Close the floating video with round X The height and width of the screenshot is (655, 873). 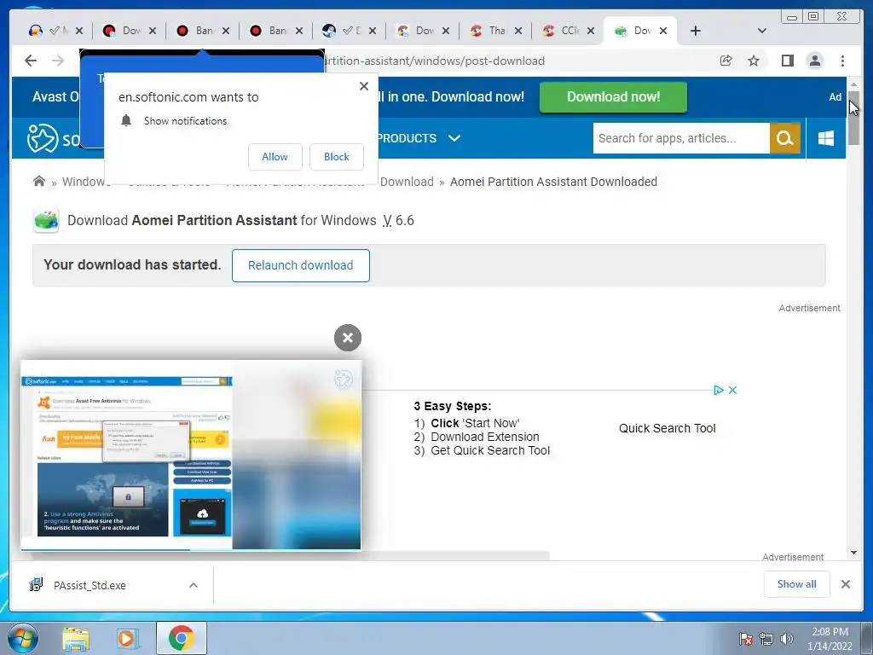pos(348,338)
